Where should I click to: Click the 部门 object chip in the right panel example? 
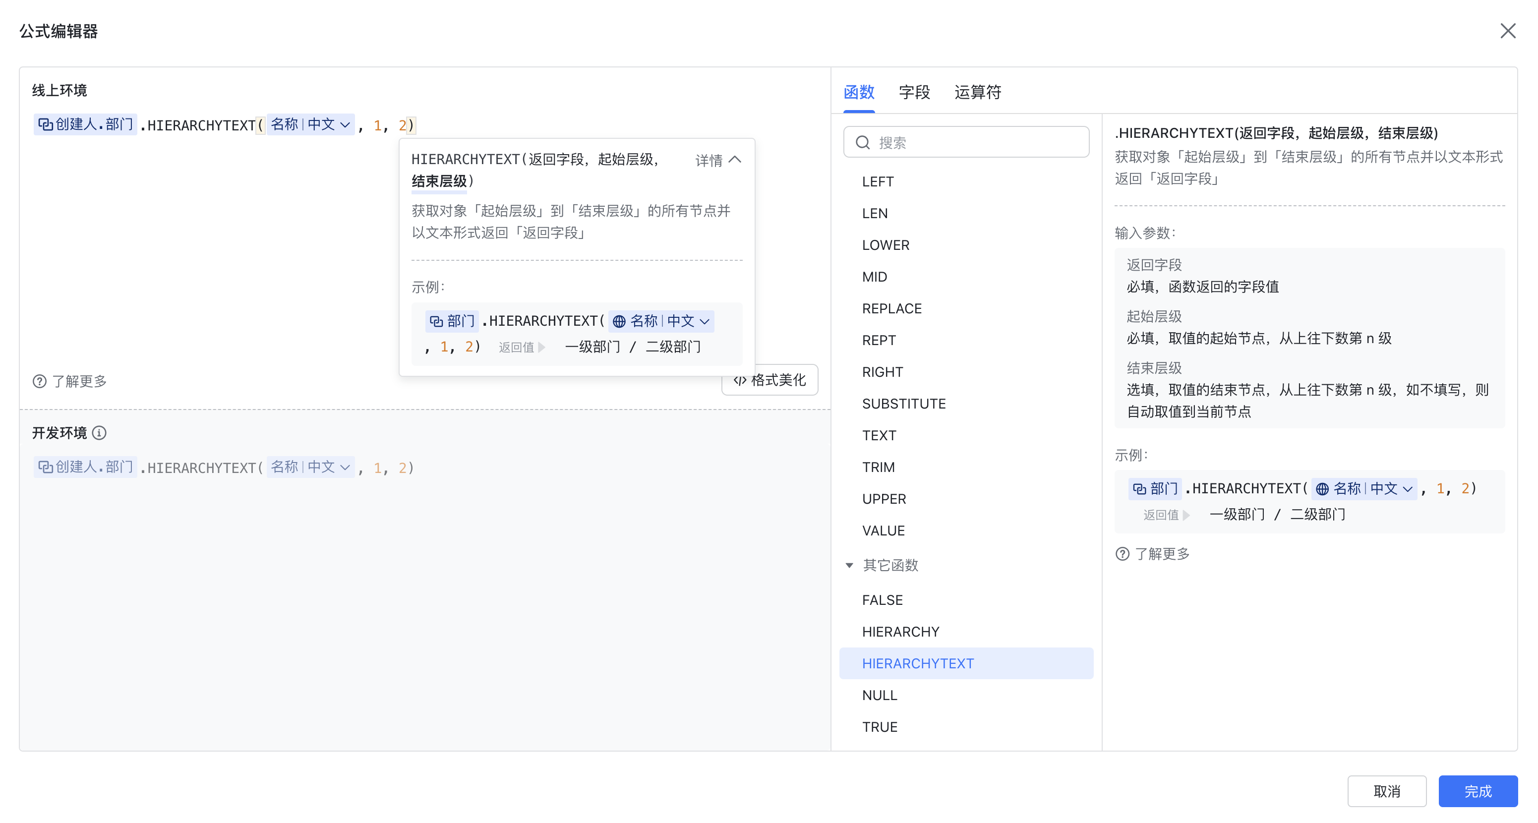click(1155, 489)
